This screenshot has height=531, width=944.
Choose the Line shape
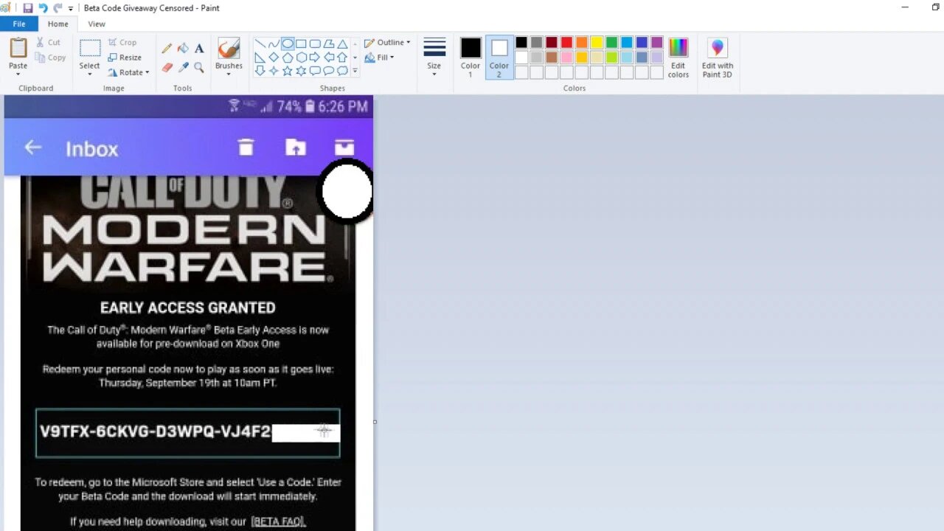260,44
